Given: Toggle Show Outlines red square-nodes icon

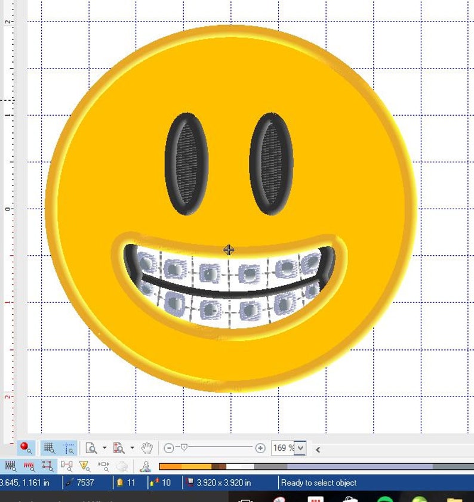Looking at the screenshot, I should tap(47, 466).
